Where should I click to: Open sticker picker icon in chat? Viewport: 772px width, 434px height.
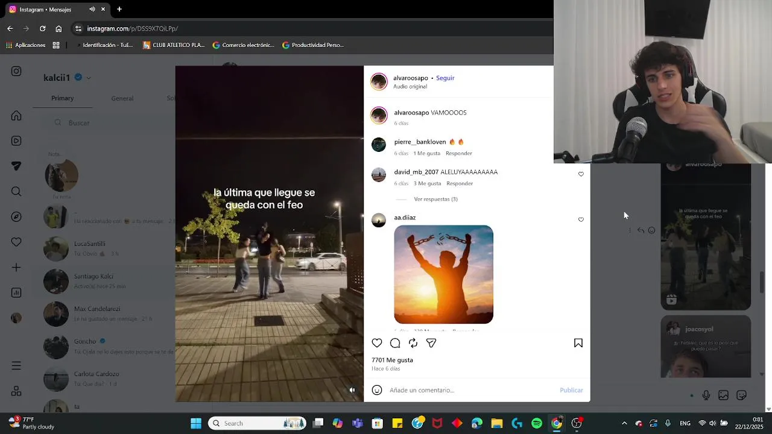click(x=742, y=395)
